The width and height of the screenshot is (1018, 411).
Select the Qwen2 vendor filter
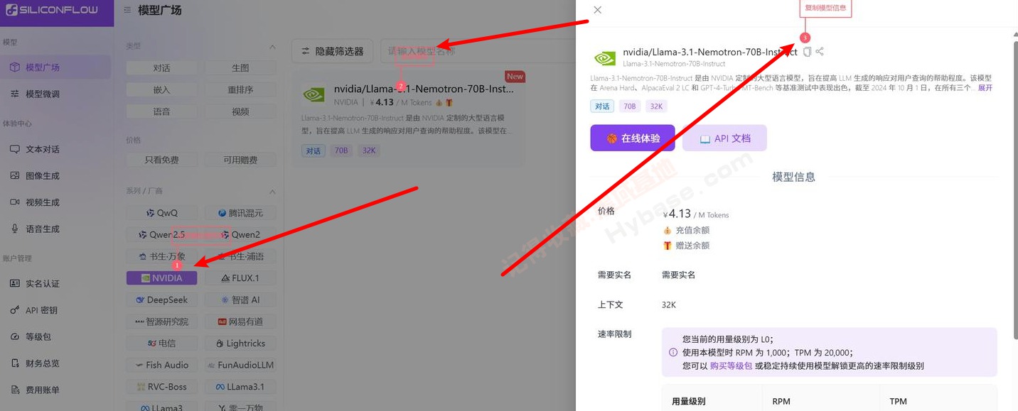[240, 235]
